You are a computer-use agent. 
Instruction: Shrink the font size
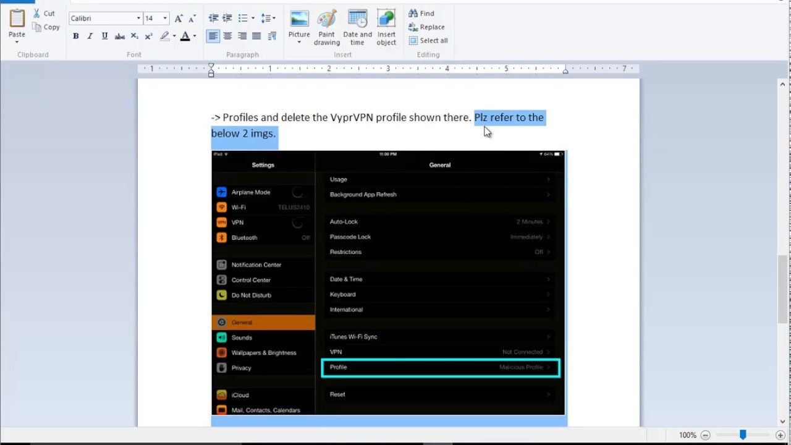192,19
